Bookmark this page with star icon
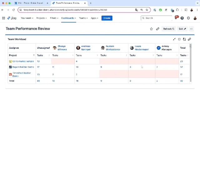This screenshot has width=200, height=178. [x=147, y=10]
